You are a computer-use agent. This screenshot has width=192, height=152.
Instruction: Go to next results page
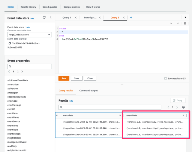(177, 107)
